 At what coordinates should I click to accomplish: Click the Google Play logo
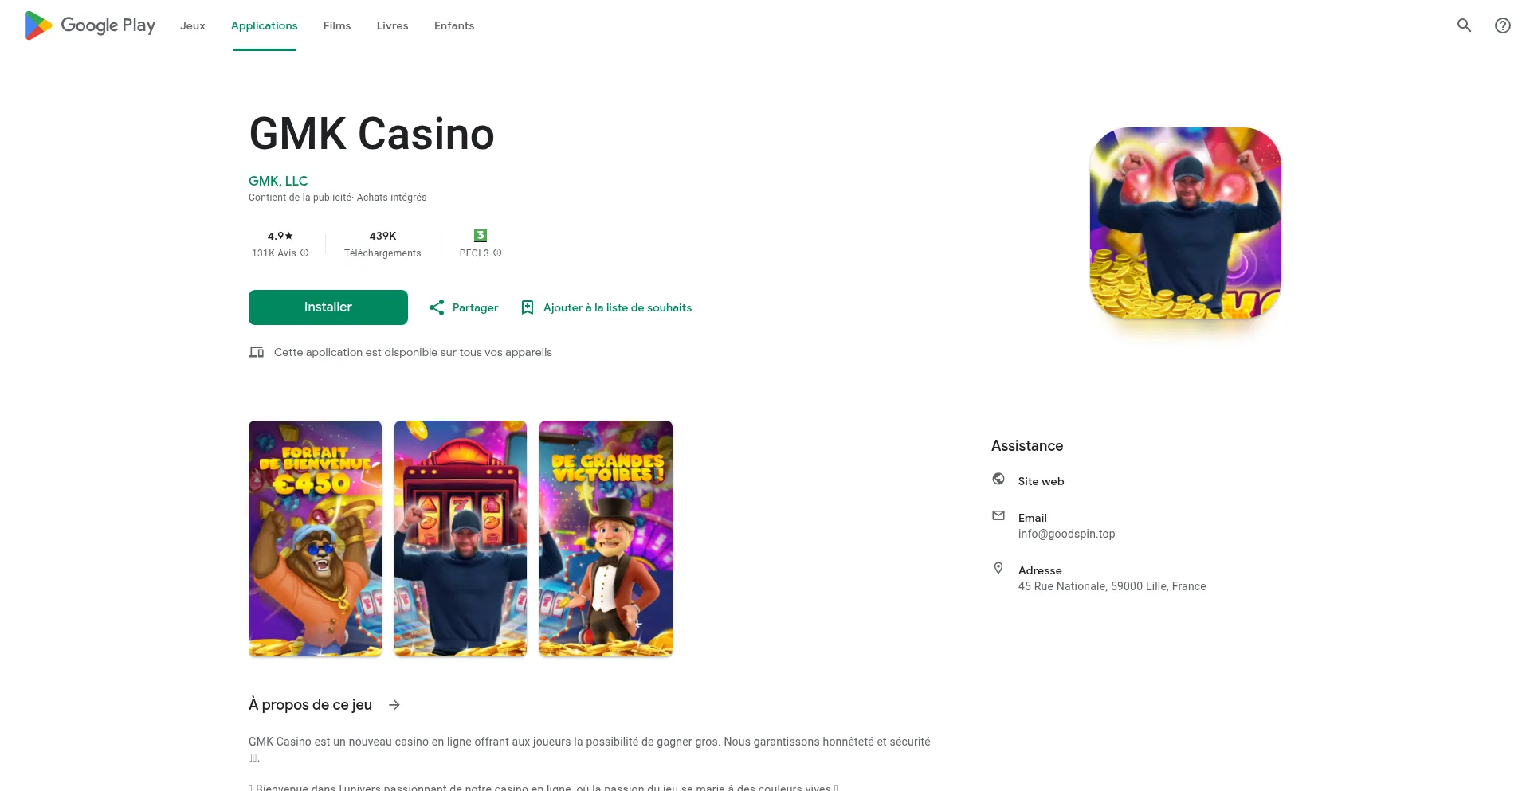pos(90,25)
